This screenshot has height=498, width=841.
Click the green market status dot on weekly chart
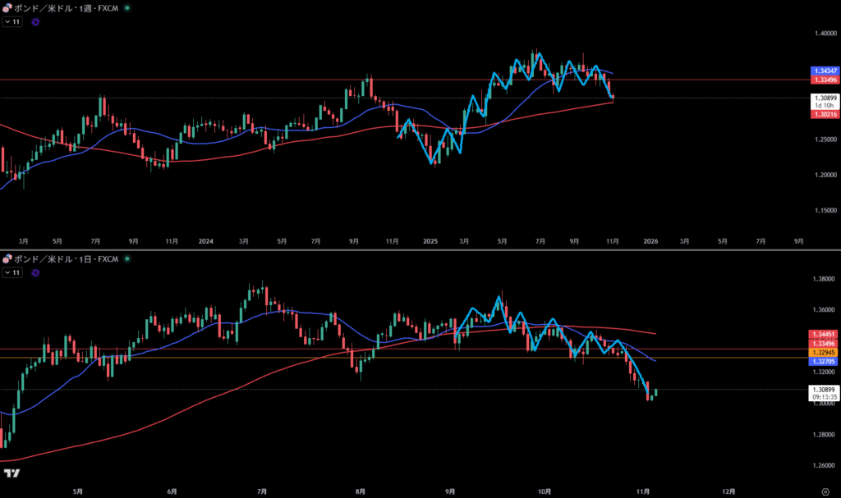126,9
